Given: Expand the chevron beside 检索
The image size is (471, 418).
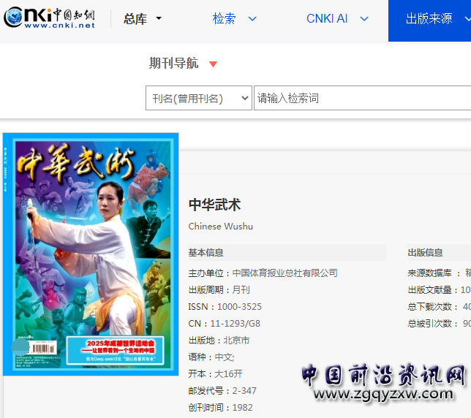Looking at the screenshot, I should [x=252, y=19].
